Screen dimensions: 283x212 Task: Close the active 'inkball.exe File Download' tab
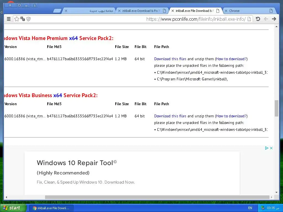(x=172, y=11)
